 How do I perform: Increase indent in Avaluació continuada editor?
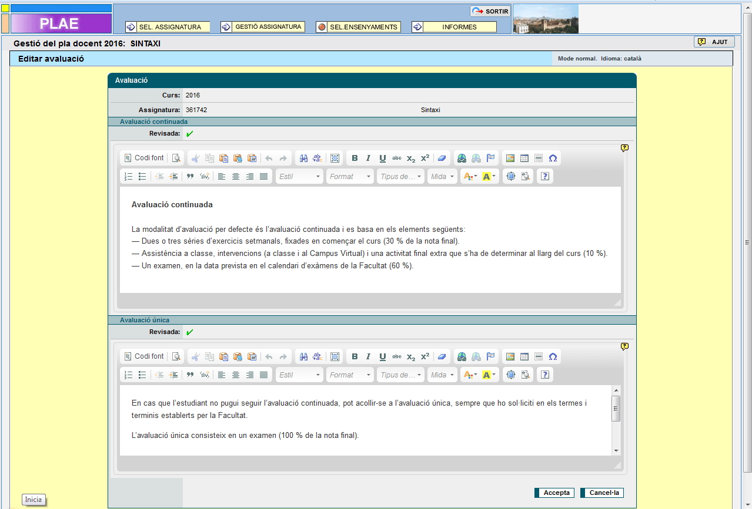coord(173,176)
